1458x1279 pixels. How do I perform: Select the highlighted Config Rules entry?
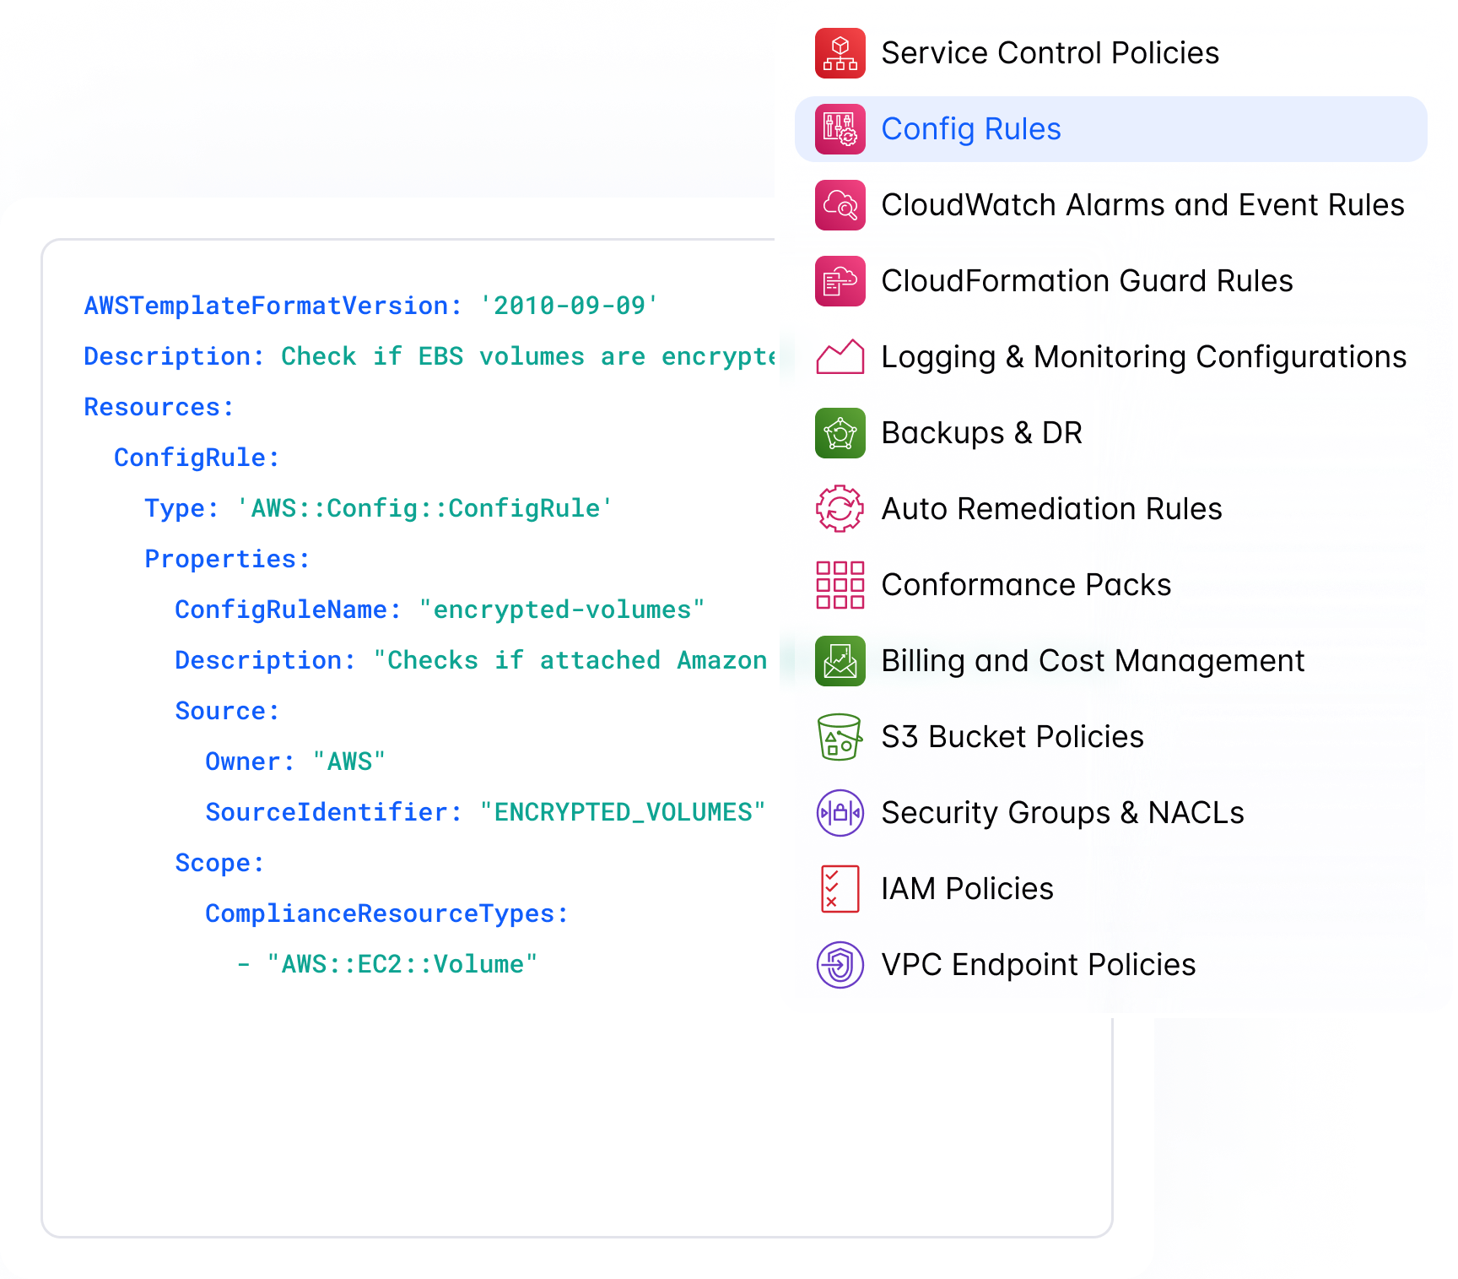(1110, 129)
